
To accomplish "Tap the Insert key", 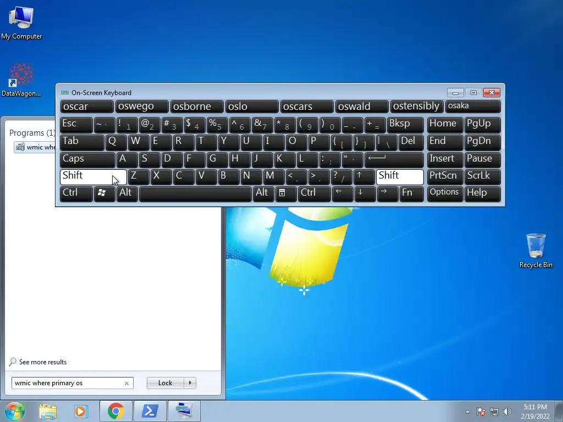I will 445,160.
